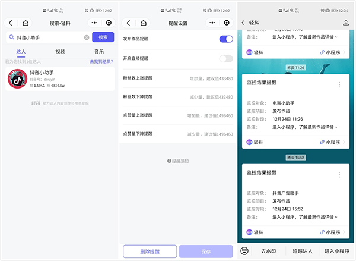Open the more menu on the 抖音广告助手 card
356x261 pixels.
coord(339,175)
